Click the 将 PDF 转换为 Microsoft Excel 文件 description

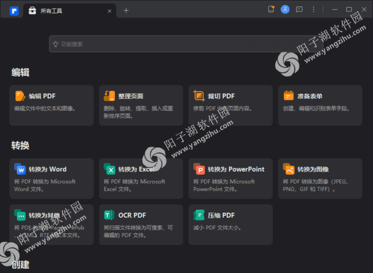(135, 185)
